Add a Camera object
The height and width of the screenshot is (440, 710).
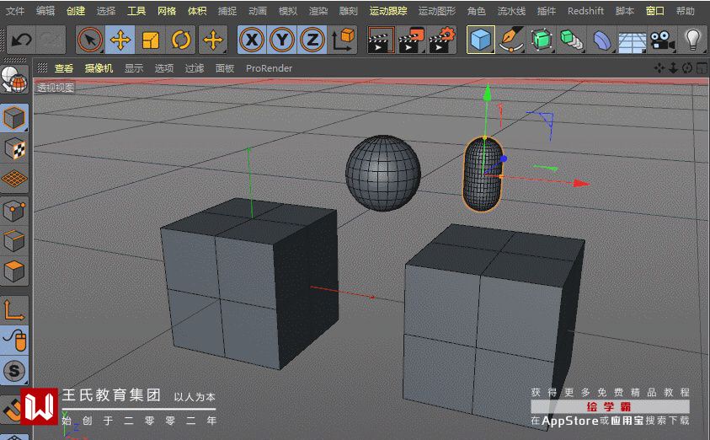coord(662,40)
